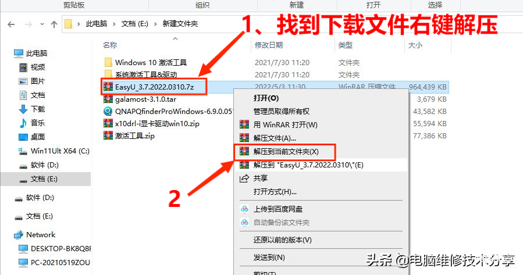Sort by 大小 column header
This screenshot has height=275, width=523.
[415, 45]
